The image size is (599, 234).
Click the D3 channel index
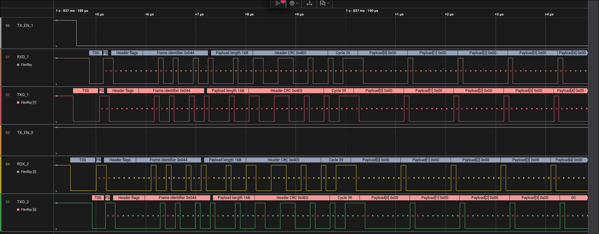click(x=8, y=133)
